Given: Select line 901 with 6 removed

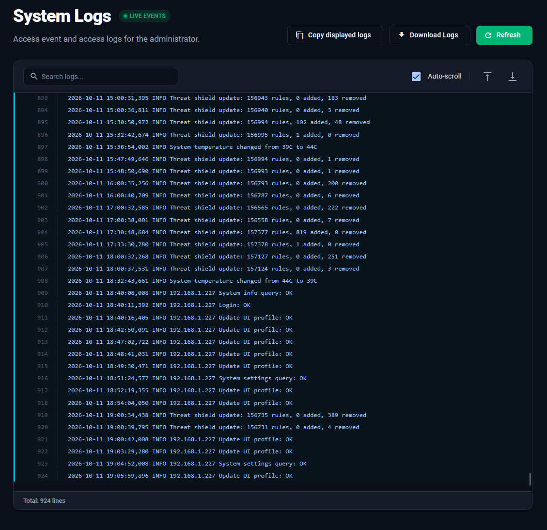Looking at the screenshot, I should coord(273,195).
